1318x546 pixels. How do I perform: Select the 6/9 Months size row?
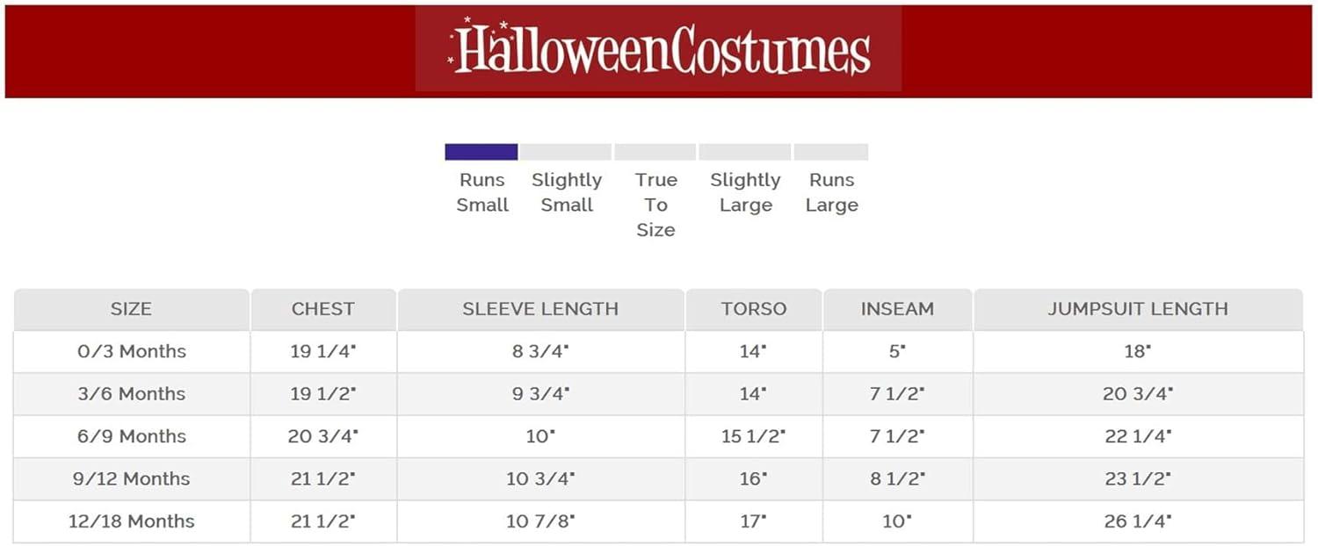tap(659, 436)
